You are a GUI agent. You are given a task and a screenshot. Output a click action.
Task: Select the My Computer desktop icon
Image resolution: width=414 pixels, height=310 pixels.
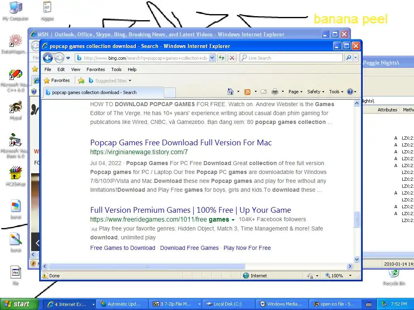coord(16,11)
